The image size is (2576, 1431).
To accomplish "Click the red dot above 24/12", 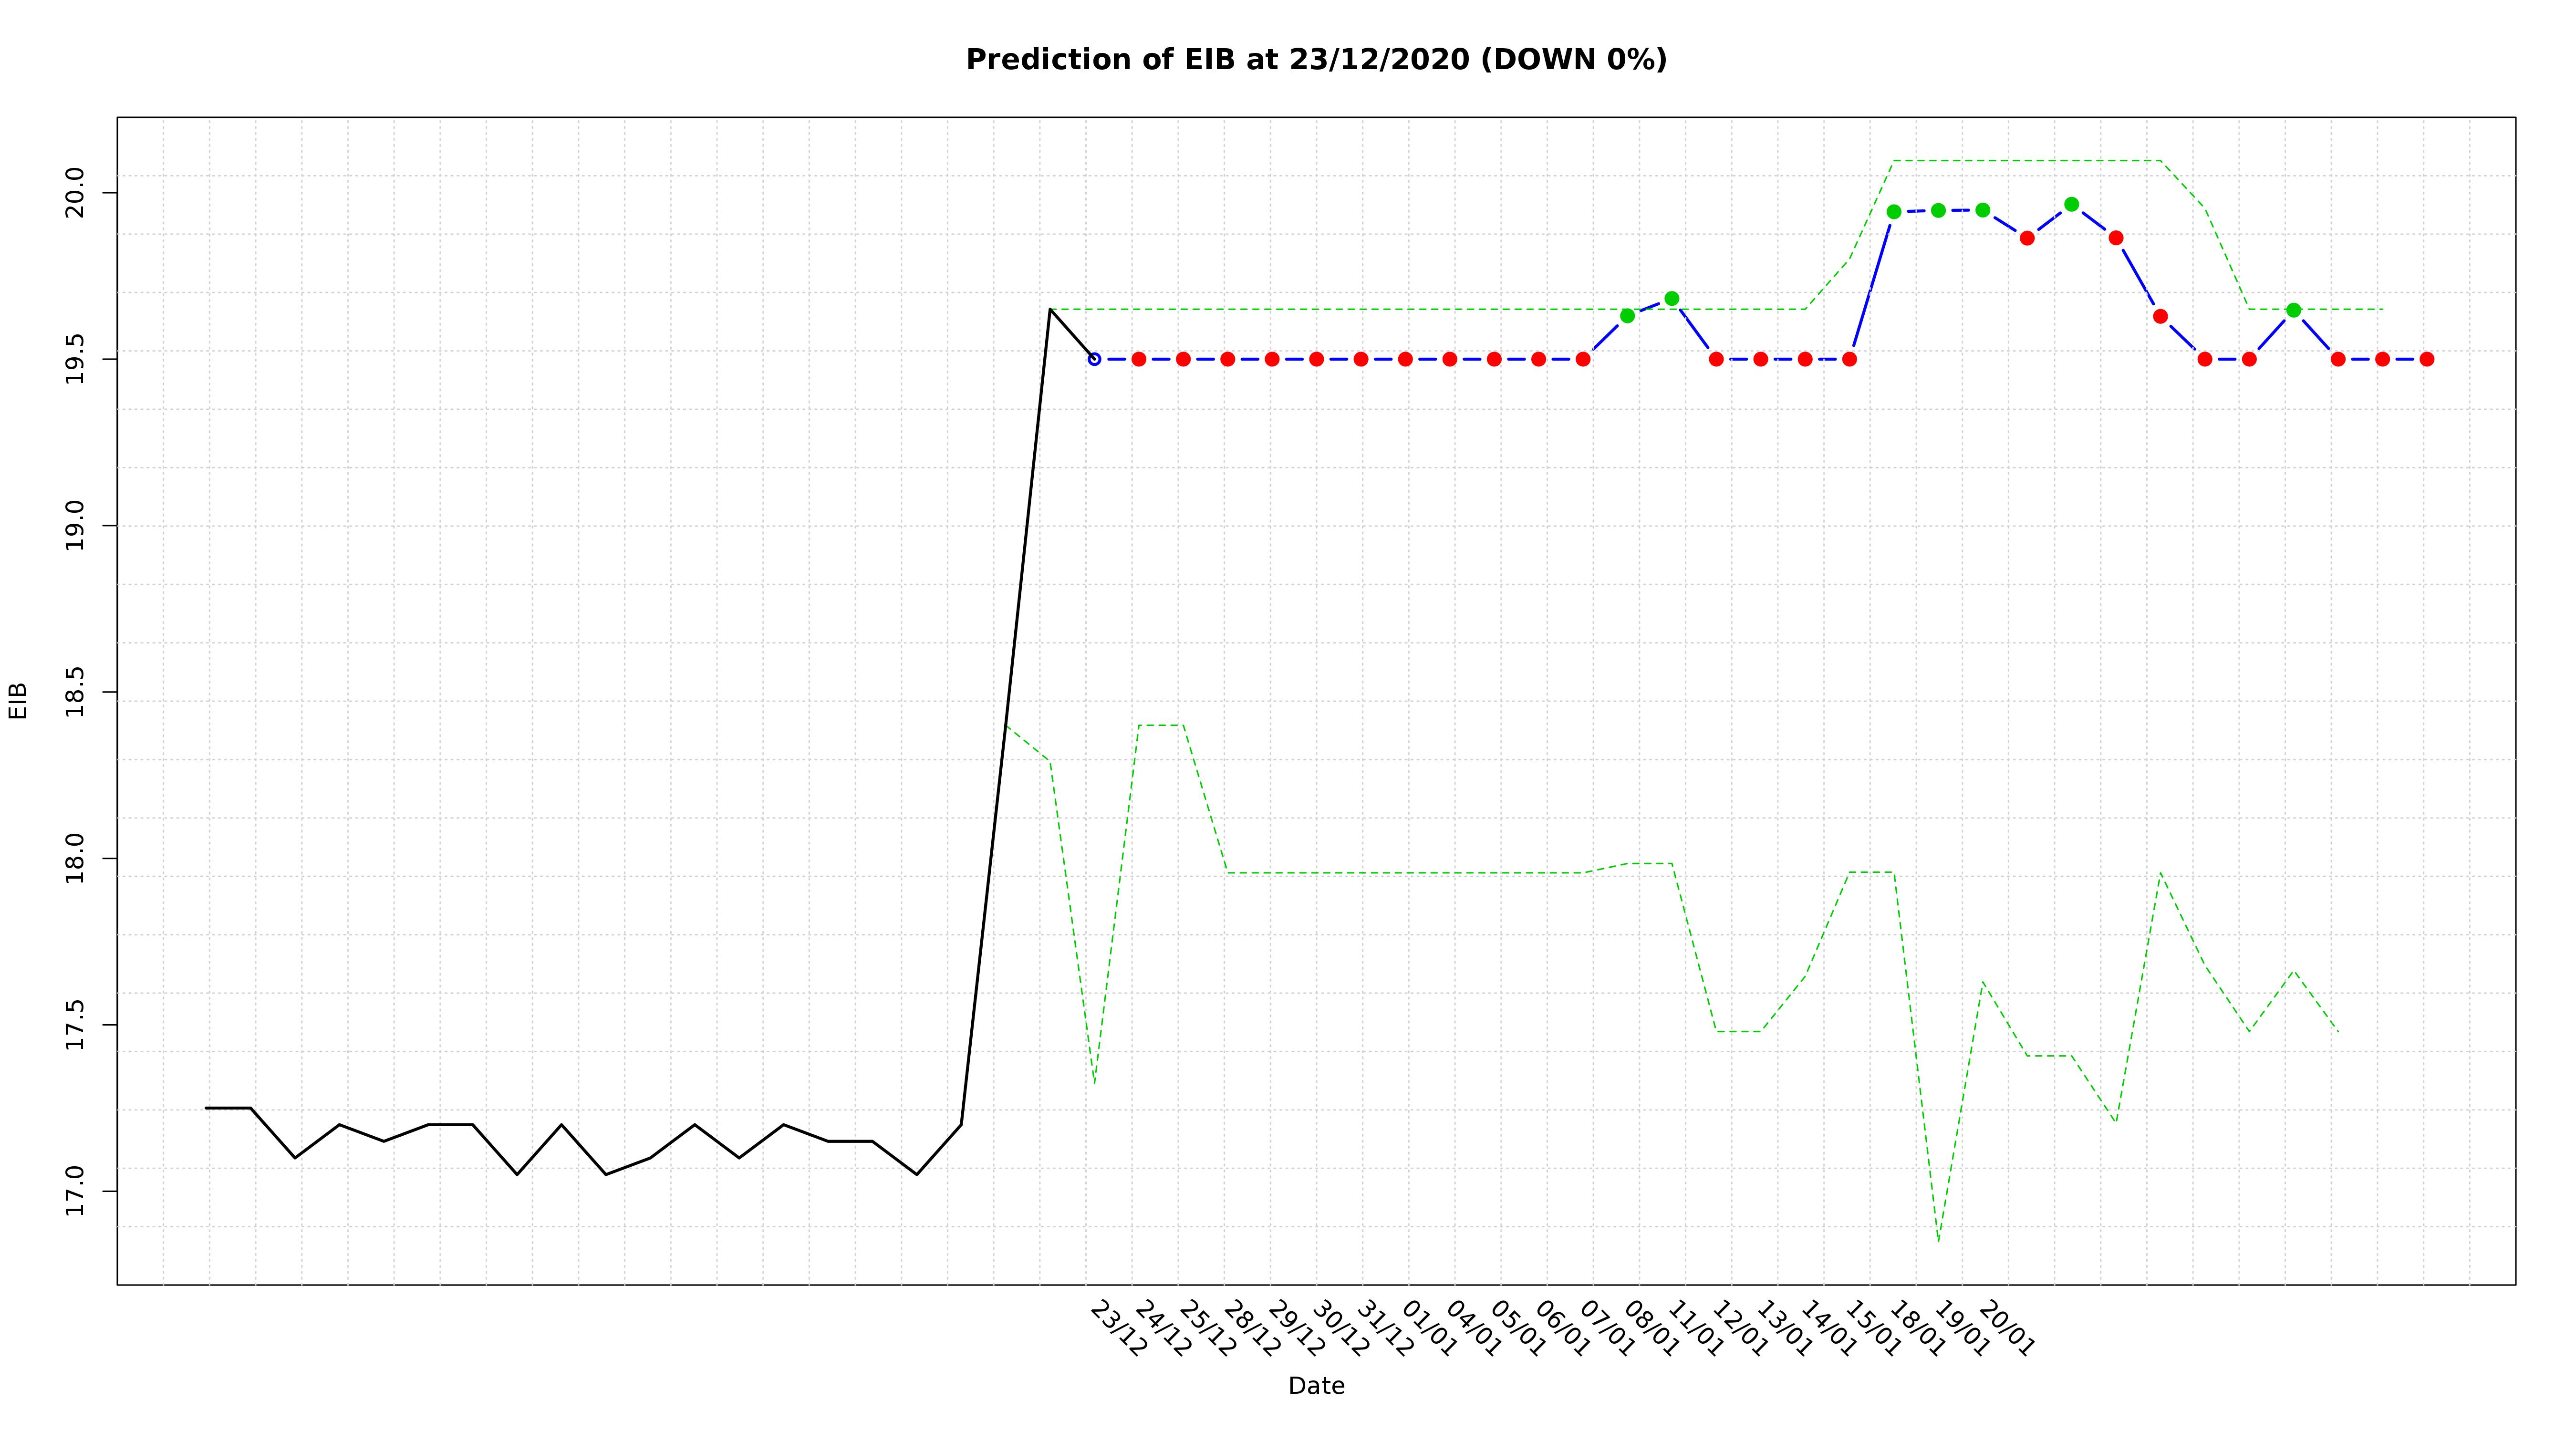I will point(1139,359).
